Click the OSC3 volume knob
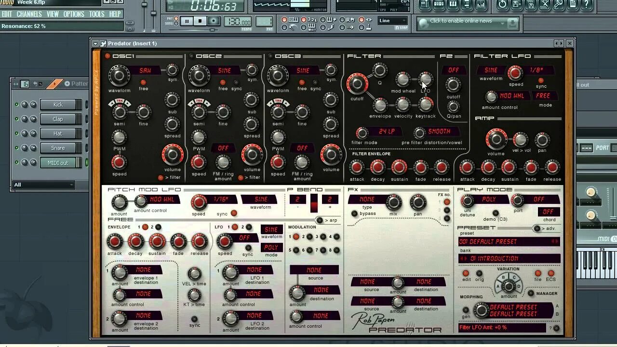Viewport: 617px width, 347px height. [x=331, y=155]
